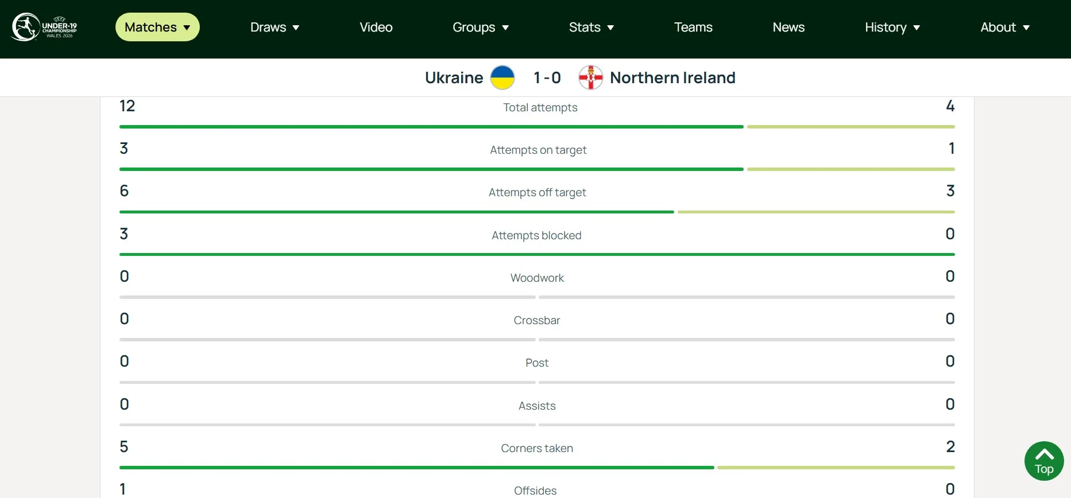Click the Northern Ireland flag icon
The image size is (1071, 498).
(x=590, y=77)
